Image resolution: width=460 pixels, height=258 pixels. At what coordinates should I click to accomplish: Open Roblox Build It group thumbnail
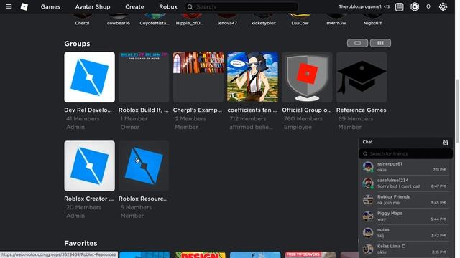click(144, 77)
